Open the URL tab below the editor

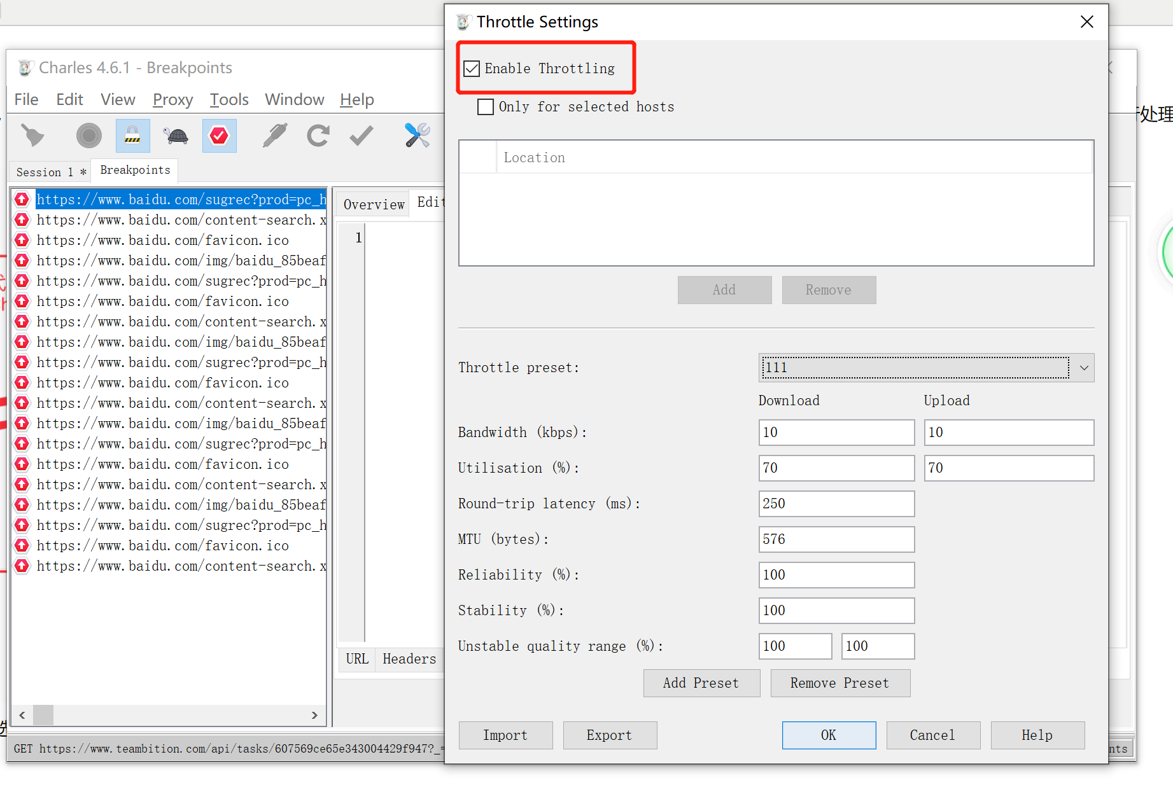point(357,659)
